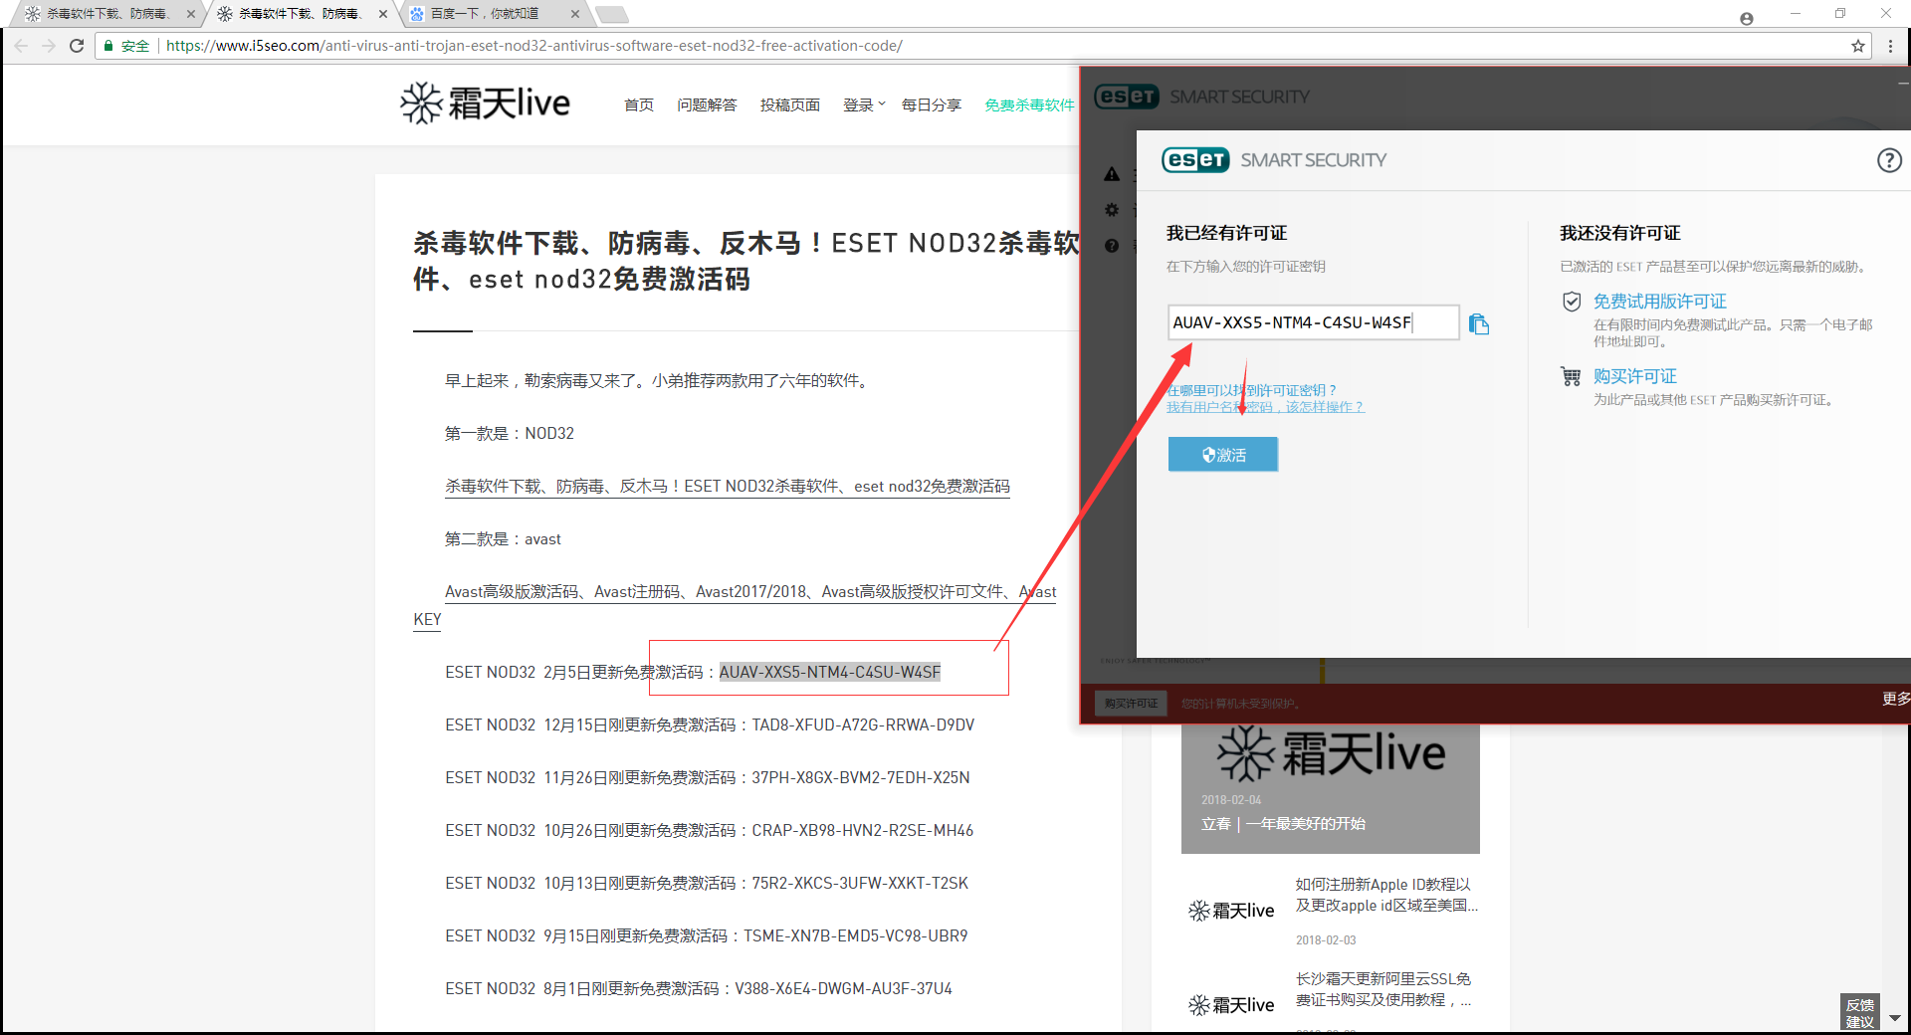
Task: Click 更多 in ESET footer bar
Action: pos(1895,699)
